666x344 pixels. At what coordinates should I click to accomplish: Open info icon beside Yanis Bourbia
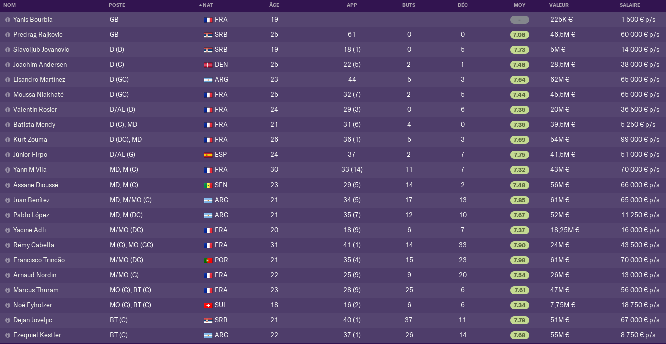[7, 20]
